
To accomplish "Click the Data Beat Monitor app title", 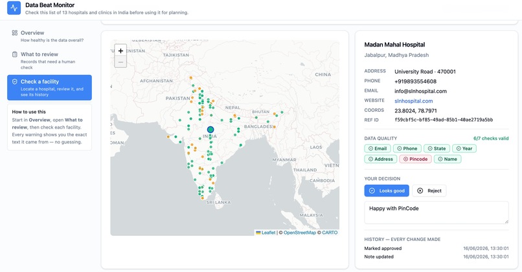I will click(x=50, y=5).
